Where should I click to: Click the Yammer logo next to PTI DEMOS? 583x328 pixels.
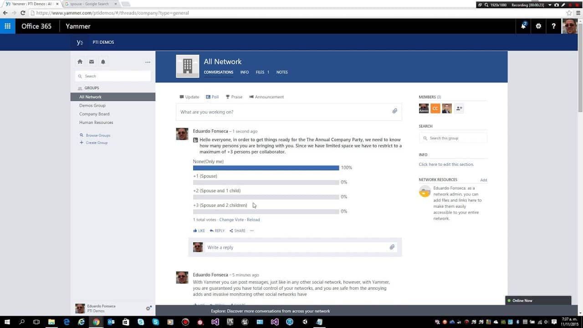(x=80, y=42)
